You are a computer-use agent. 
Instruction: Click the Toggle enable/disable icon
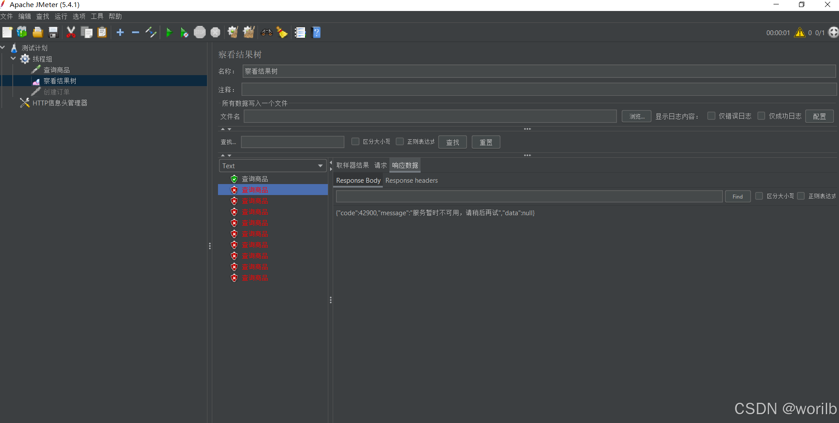point(151,33)
